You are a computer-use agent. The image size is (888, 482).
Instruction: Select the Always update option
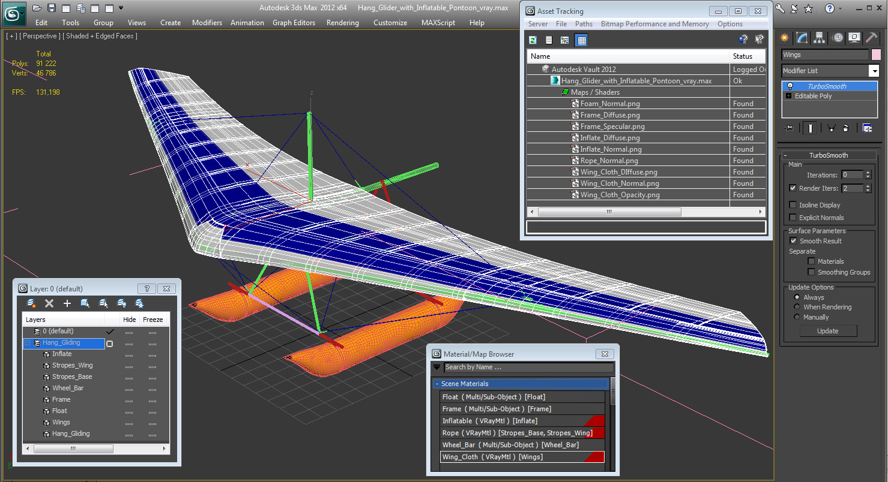(797, 297)
